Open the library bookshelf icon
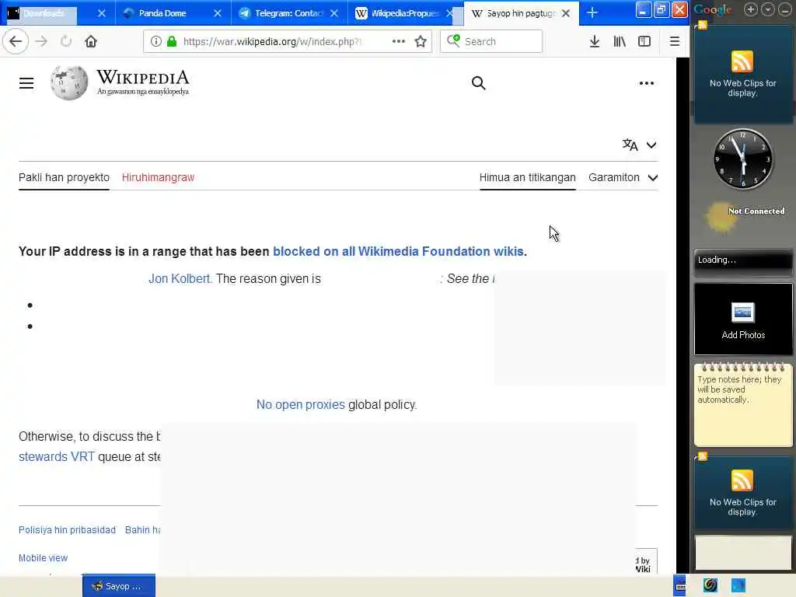 point(620,41)
